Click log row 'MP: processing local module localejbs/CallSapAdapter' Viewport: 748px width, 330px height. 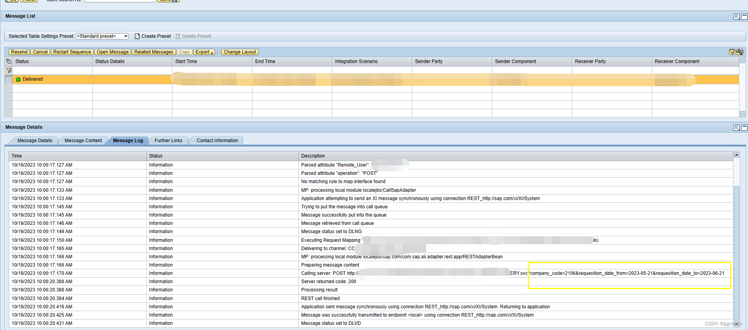[x=371, y=190]
